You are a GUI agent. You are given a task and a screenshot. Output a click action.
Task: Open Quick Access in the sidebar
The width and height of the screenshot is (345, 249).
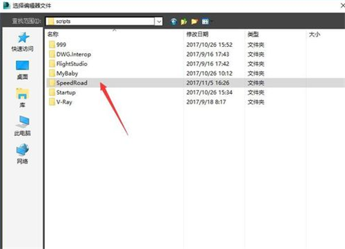(x=23, y=42)
